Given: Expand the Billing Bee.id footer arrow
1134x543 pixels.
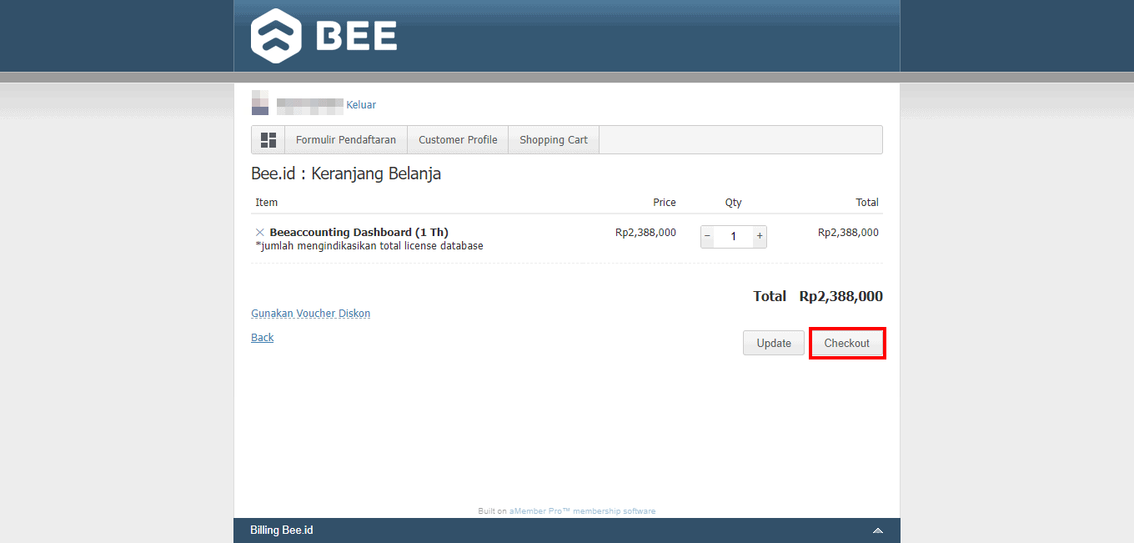Looking at the screenshot, I should coord(878,530).
